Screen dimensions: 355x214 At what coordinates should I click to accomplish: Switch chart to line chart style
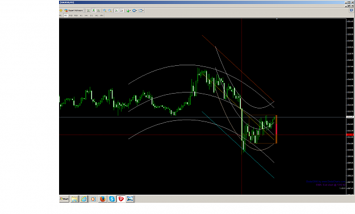point(99,10)
